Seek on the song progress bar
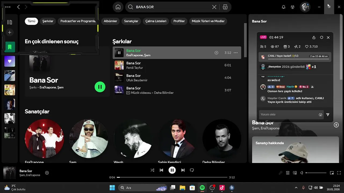The width and height of the screenshot is (344, 193). click(x=172, y=177)
